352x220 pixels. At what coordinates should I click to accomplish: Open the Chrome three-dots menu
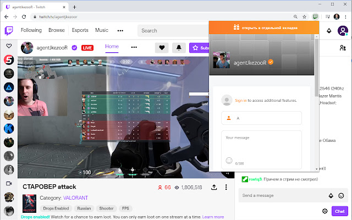345,17
